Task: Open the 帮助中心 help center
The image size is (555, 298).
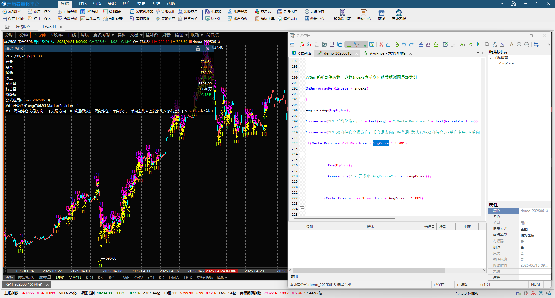Action: tap(364, 15)
